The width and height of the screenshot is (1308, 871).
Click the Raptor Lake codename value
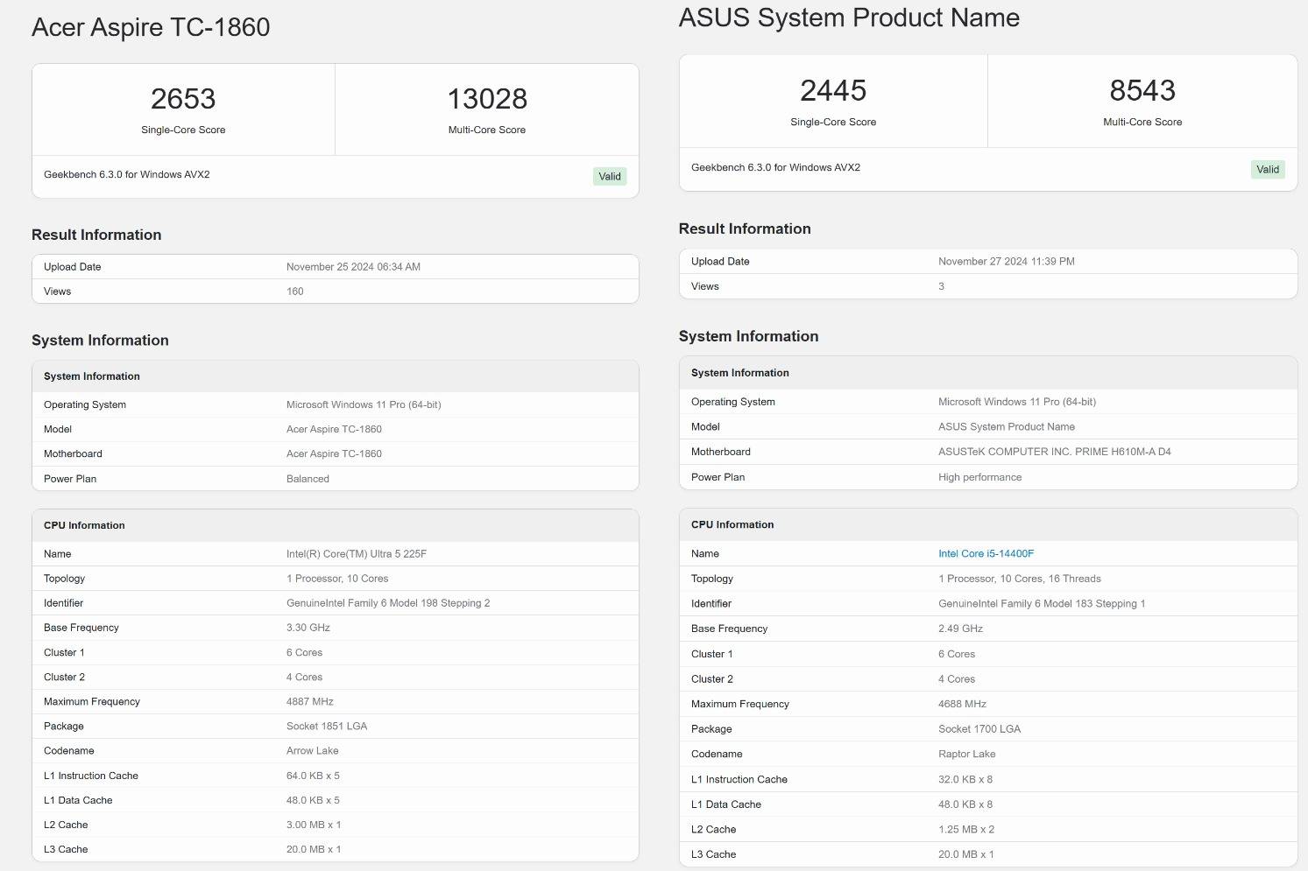pyautogui.click(x=966, y=754)
